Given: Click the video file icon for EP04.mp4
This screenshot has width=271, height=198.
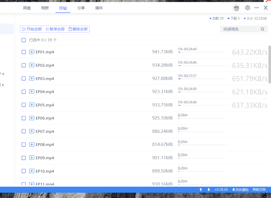Looking at the screenshot, I should [x=32, y=92].
